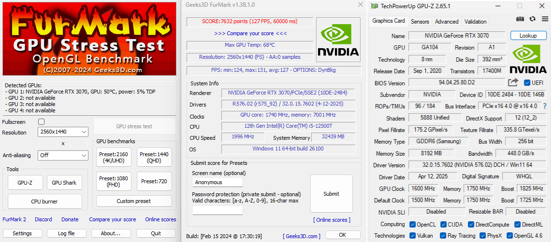Click the GPU-Z title bar app icon
Image resolution: width=551 pixels, height=242 pixels.
pos(375,6)
